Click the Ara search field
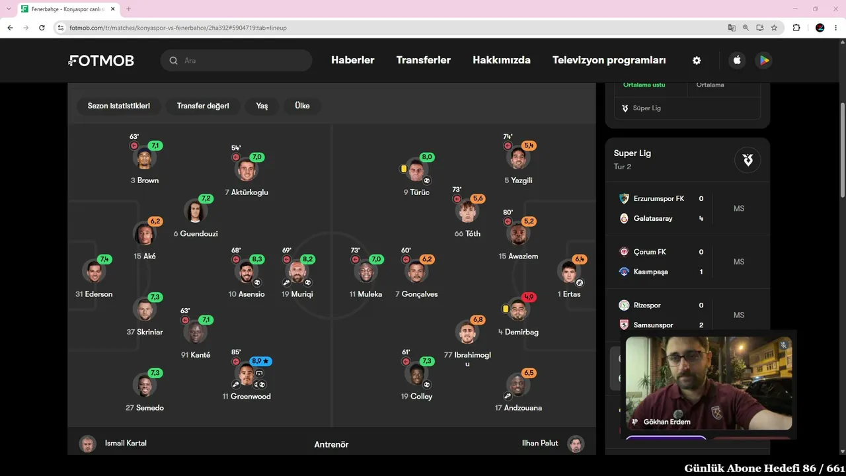This screenshot has width=846, height=476. pos(237,60)
